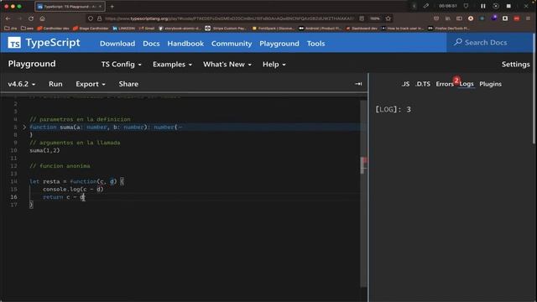This screenshot has height=302, width=537.
Task: Click the padlock site security icon
Action: pyautogui.click(x=99, y=18)
